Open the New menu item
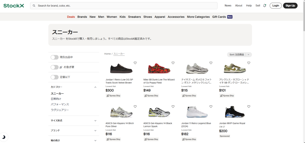Image resolution: width=305 pixels, height=143 pixels. click(93, 17)
